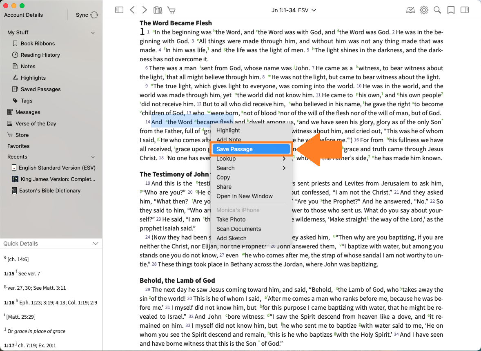481x351 pixels.
Task: Open the store shopping cart icon
Action: click(171, 10)
